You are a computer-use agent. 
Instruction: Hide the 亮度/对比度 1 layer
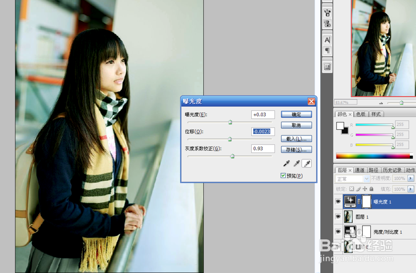(338, 231)
